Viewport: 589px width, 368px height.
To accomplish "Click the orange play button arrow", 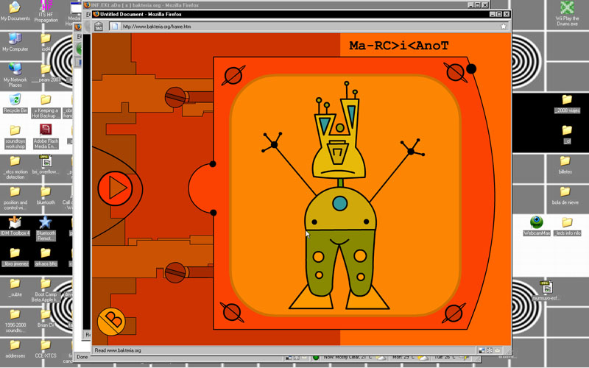I will point(115,188).
